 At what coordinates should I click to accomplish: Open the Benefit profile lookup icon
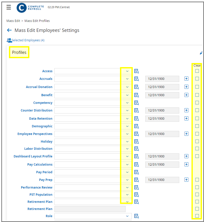point(136,95)
